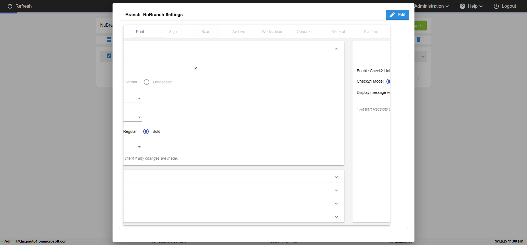This screenshot has height=245, width=527.
Task: Toggle the blue checked checkbox behind dialog
Action: pyautogui.click(x=109, y=56)
